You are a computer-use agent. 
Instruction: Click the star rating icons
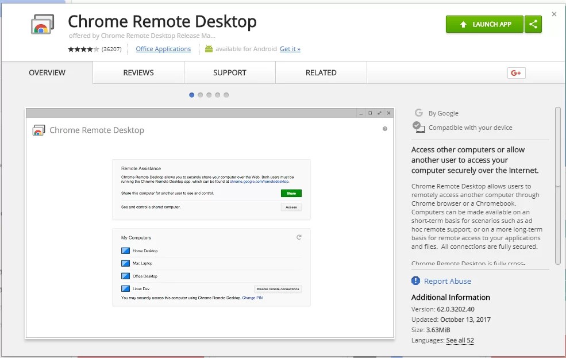(83, 49)
